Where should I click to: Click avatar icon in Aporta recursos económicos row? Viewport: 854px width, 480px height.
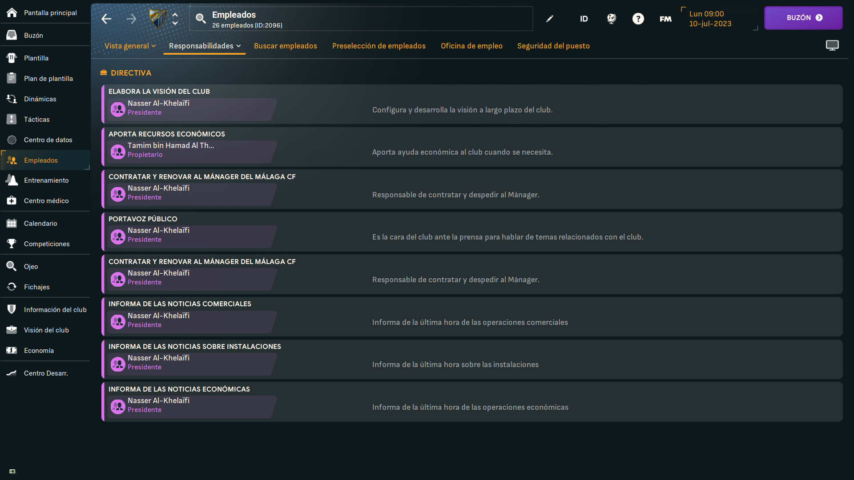[x=118, y=152]
